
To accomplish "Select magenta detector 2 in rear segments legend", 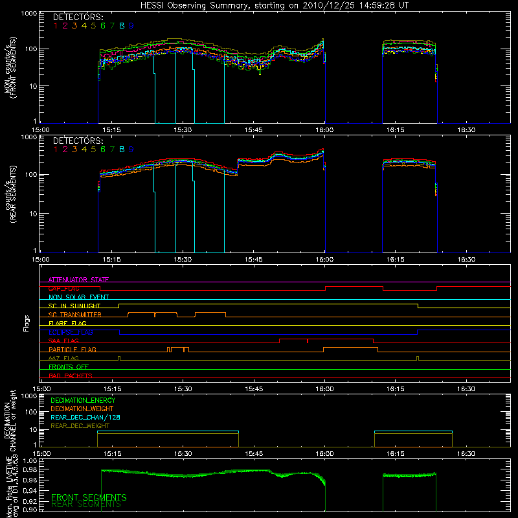I will point(65,150).
